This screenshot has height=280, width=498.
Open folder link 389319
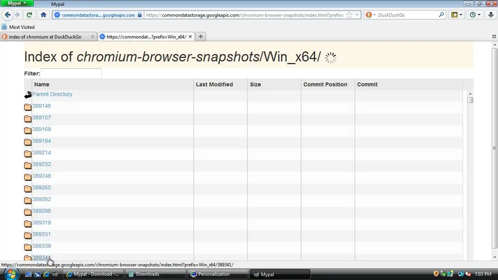[42, 222]
